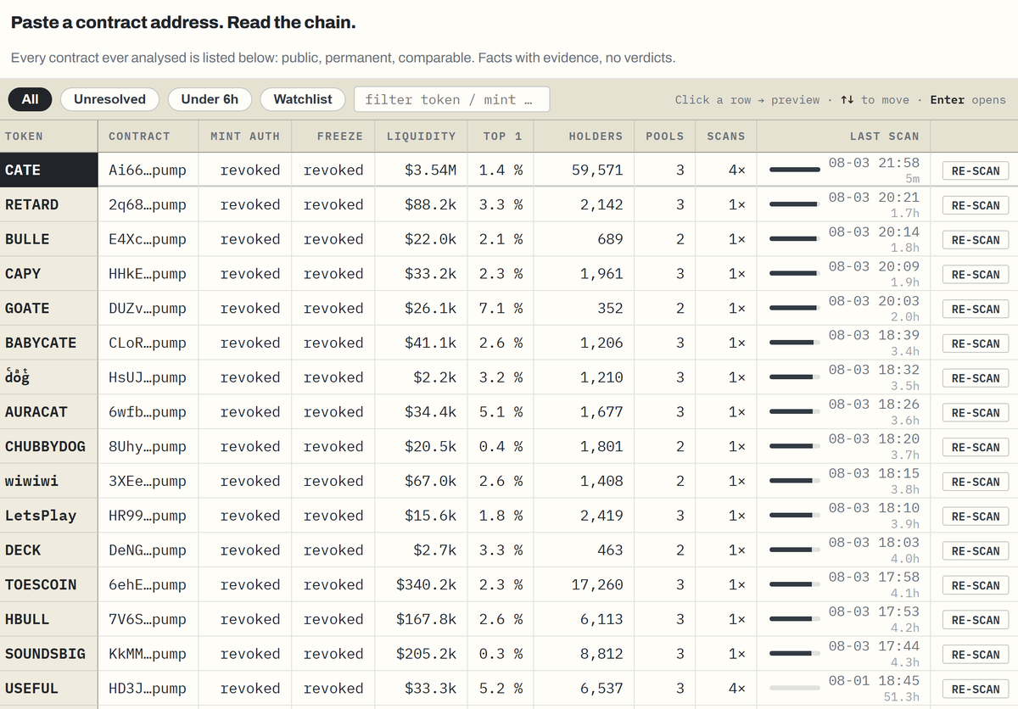This screenshot has width=1018, height=709.
Task: Click the 08-01 18:45 last scan time
Action: 874,680
